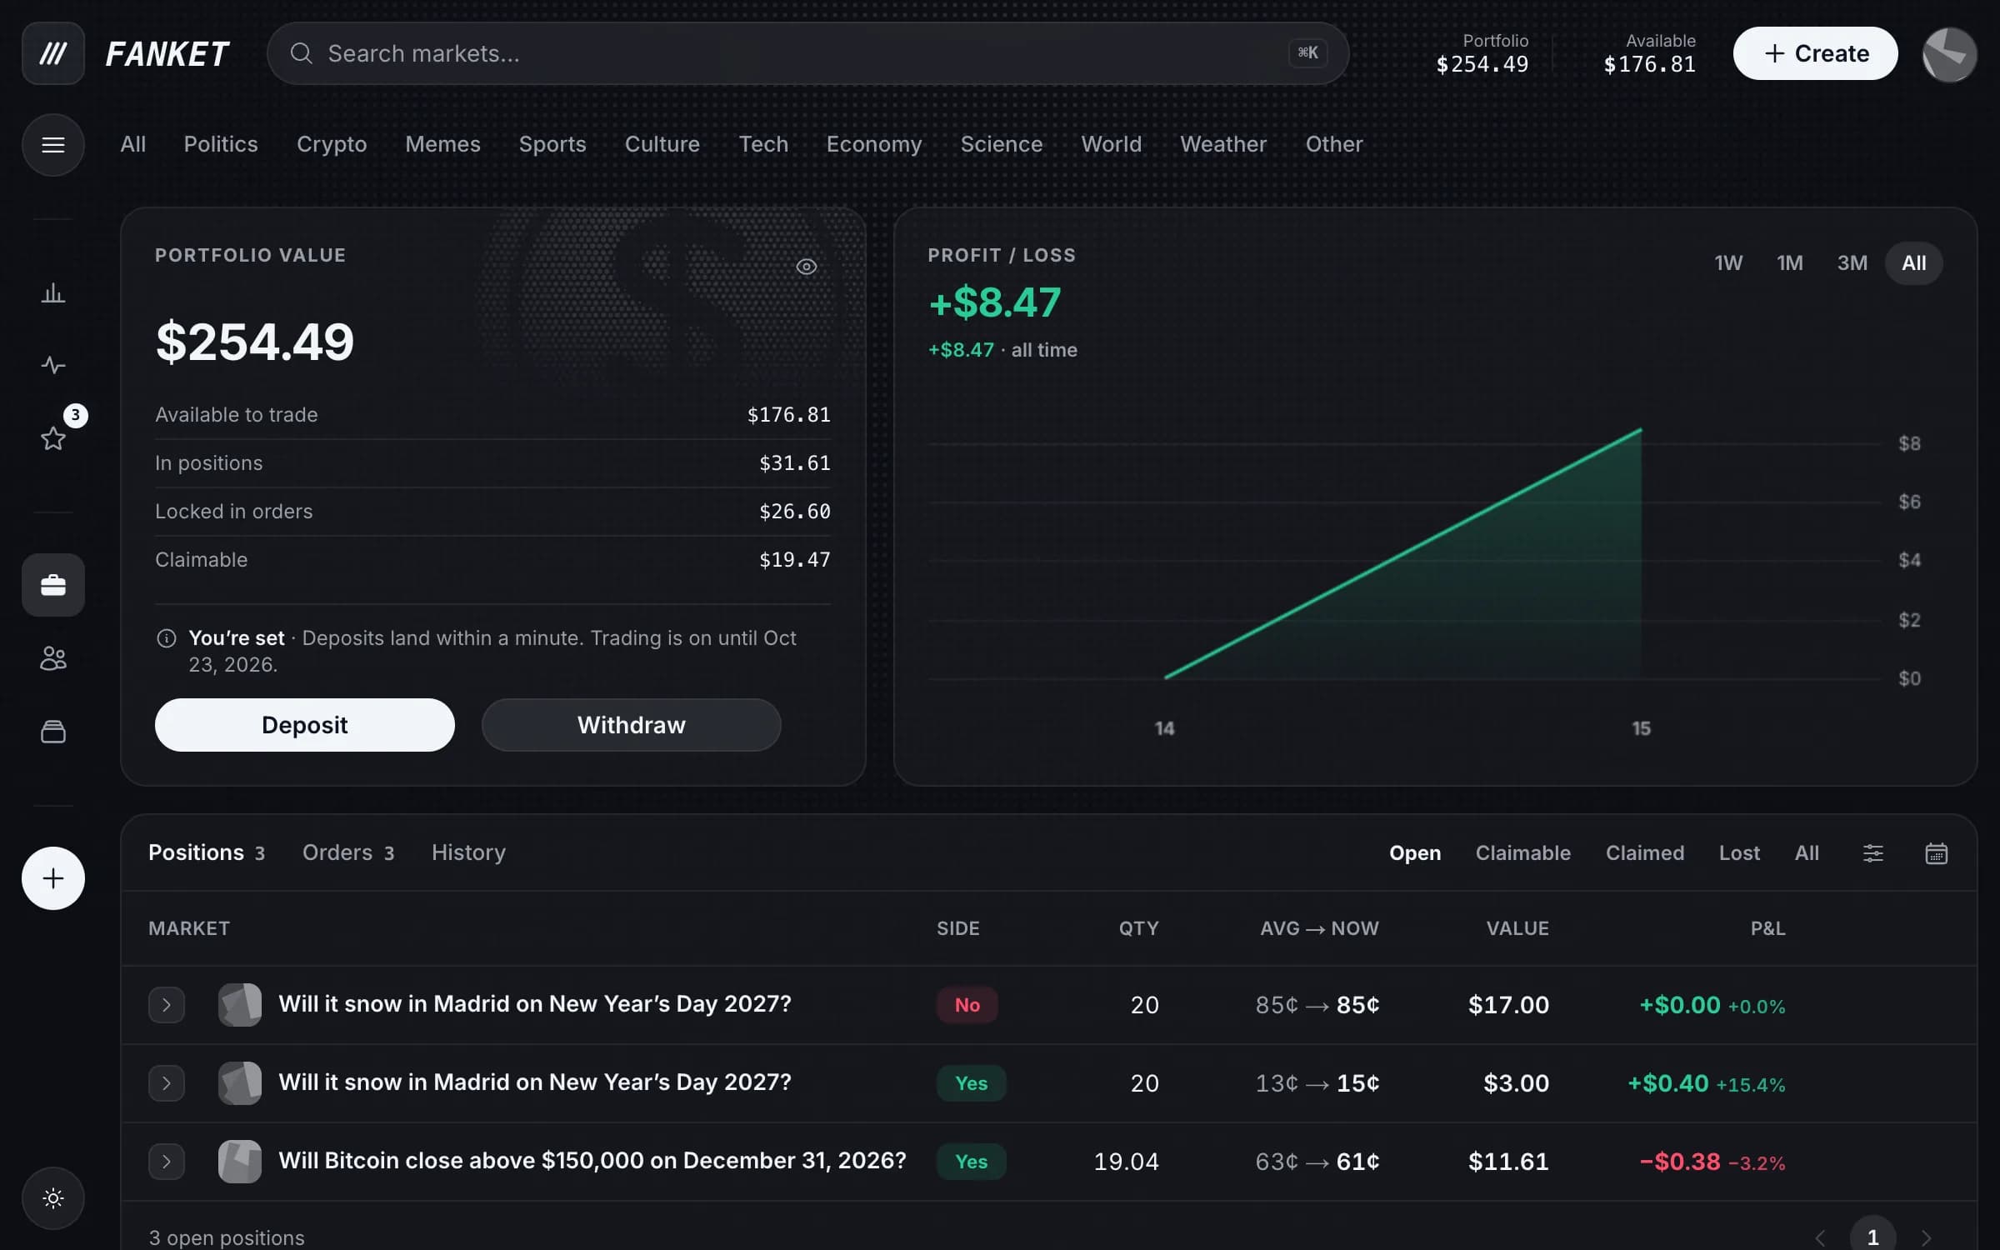Focus the Search markets field
2000x1250 pixels.
tap(807, 53)
